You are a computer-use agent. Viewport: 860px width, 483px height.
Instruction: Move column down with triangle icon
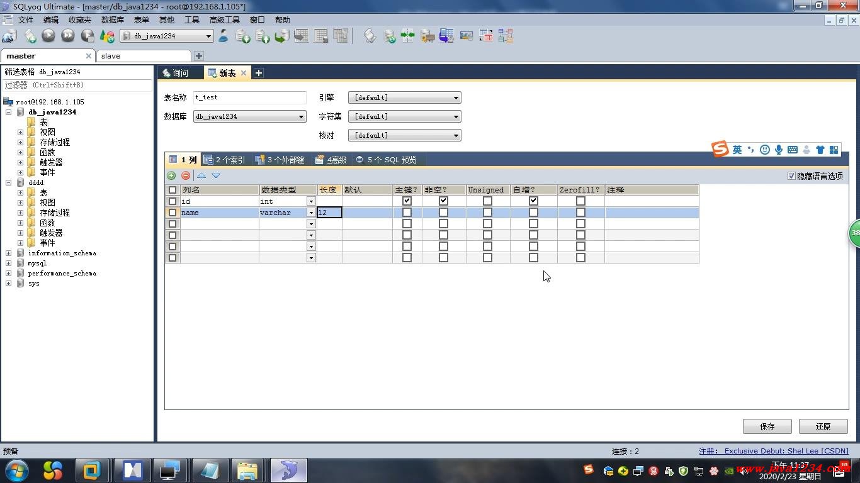[216, 175]
